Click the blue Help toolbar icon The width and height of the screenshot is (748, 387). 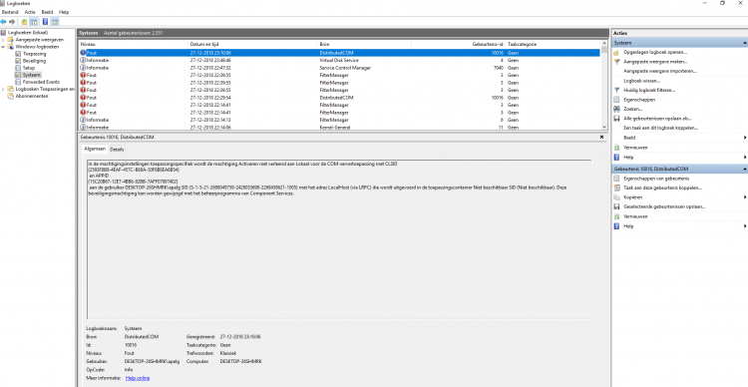point(45,22)
